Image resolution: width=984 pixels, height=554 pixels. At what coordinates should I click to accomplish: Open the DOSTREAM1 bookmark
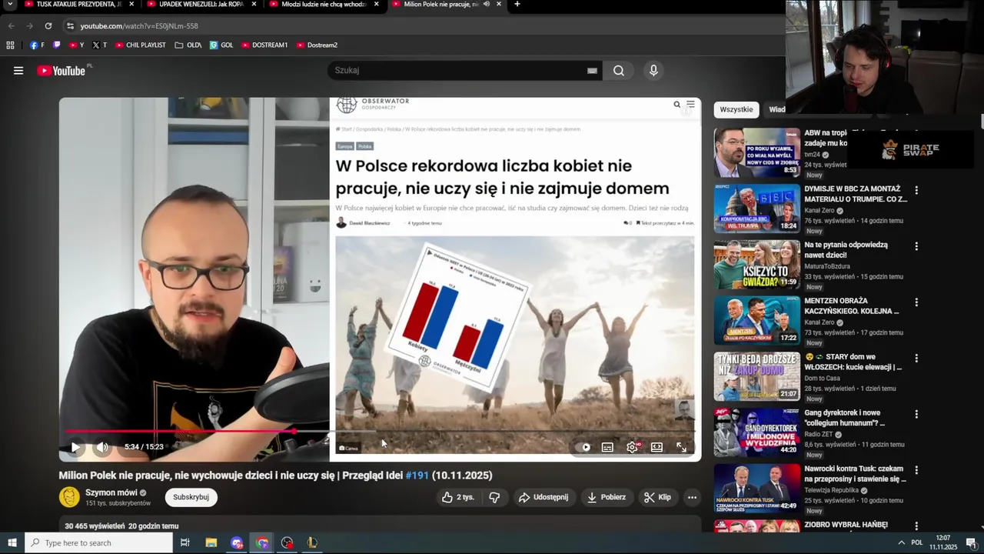tap(264, 45)
